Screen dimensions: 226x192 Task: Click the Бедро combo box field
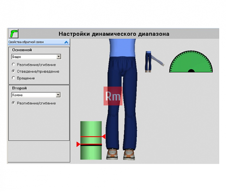pos(36,56)
